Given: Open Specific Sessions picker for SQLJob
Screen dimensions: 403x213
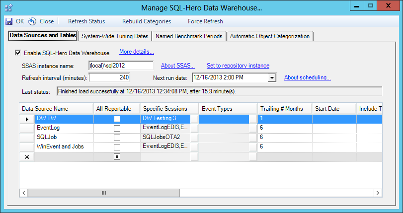Looking at the screenshot, I should click(194, 138).
